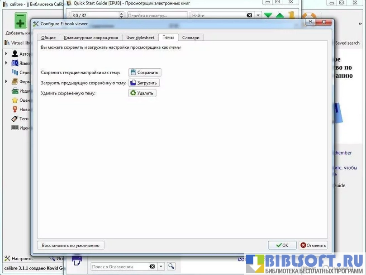Click the Authors category icon in sidebar
366x275 pixels.
(15, 54)
